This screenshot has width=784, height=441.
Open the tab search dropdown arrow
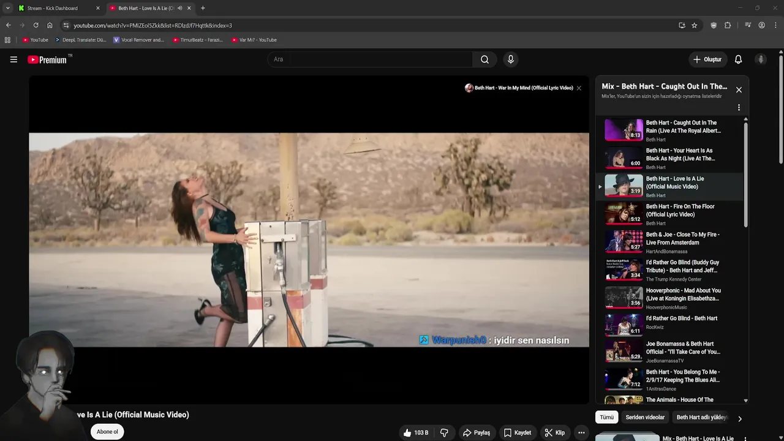pos(7,8)
